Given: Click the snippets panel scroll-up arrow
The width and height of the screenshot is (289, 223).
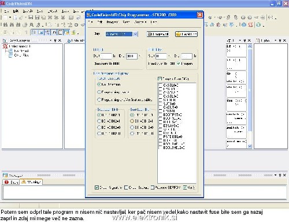Looking at the screenshot, I should (x=250, y=46).
